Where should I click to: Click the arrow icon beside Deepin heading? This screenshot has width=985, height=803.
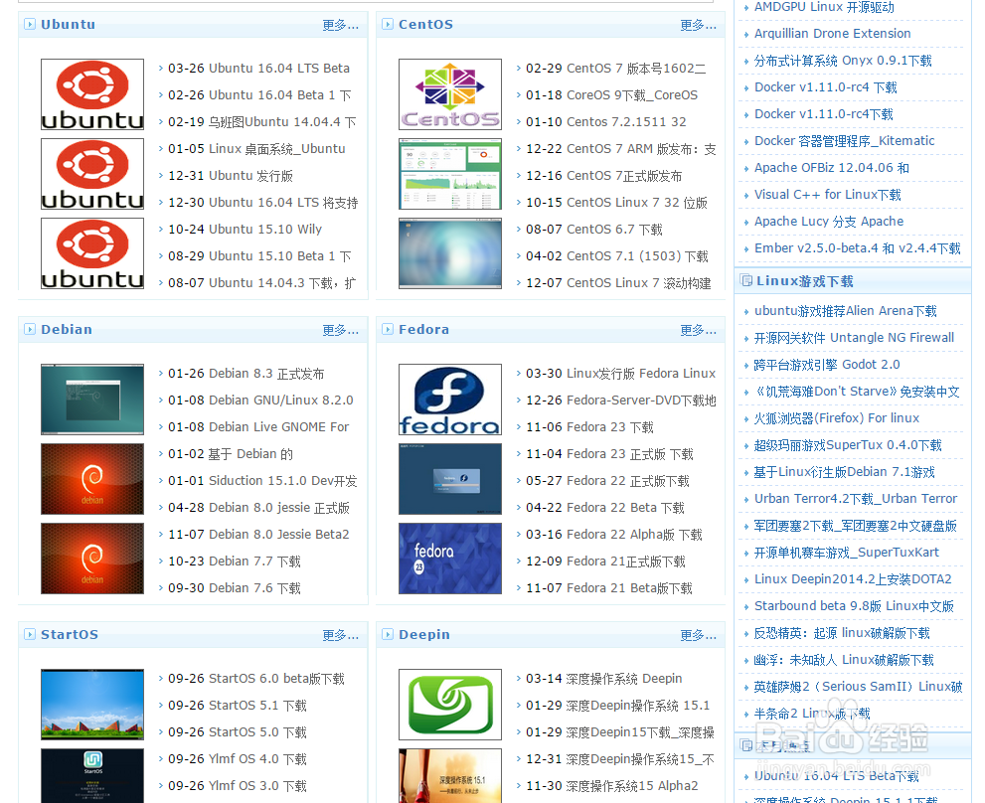pos(388,635)
